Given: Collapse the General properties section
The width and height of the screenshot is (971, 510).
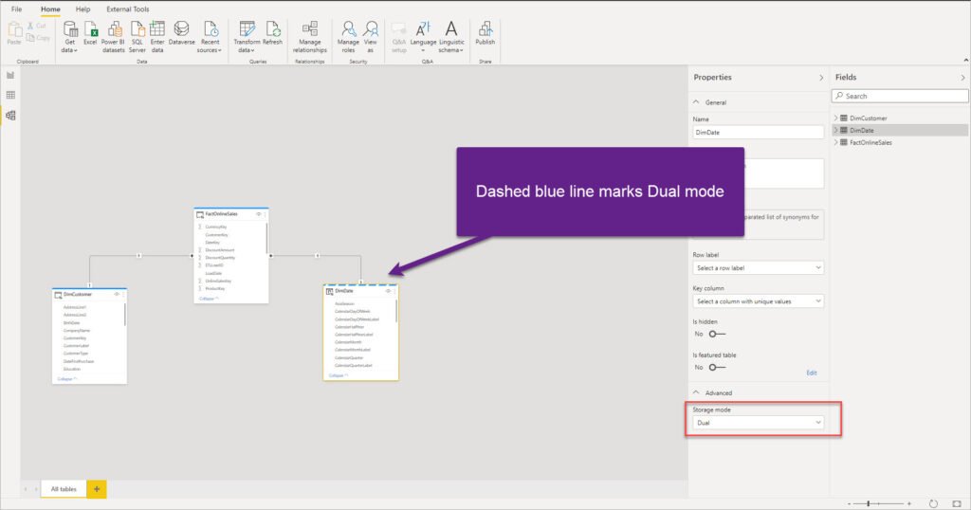Looking at the screenshot, I should tap(696, 102).
